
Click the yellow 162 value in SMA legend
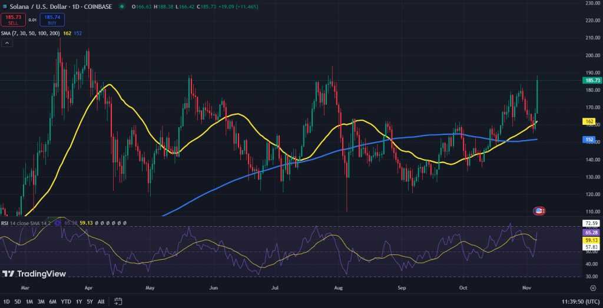(x=67, y=34)
